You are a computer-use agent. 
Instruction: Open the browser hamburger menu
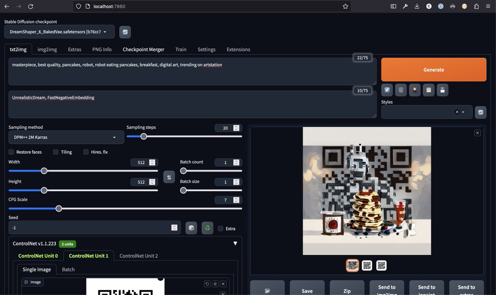(x=489, y=6)
